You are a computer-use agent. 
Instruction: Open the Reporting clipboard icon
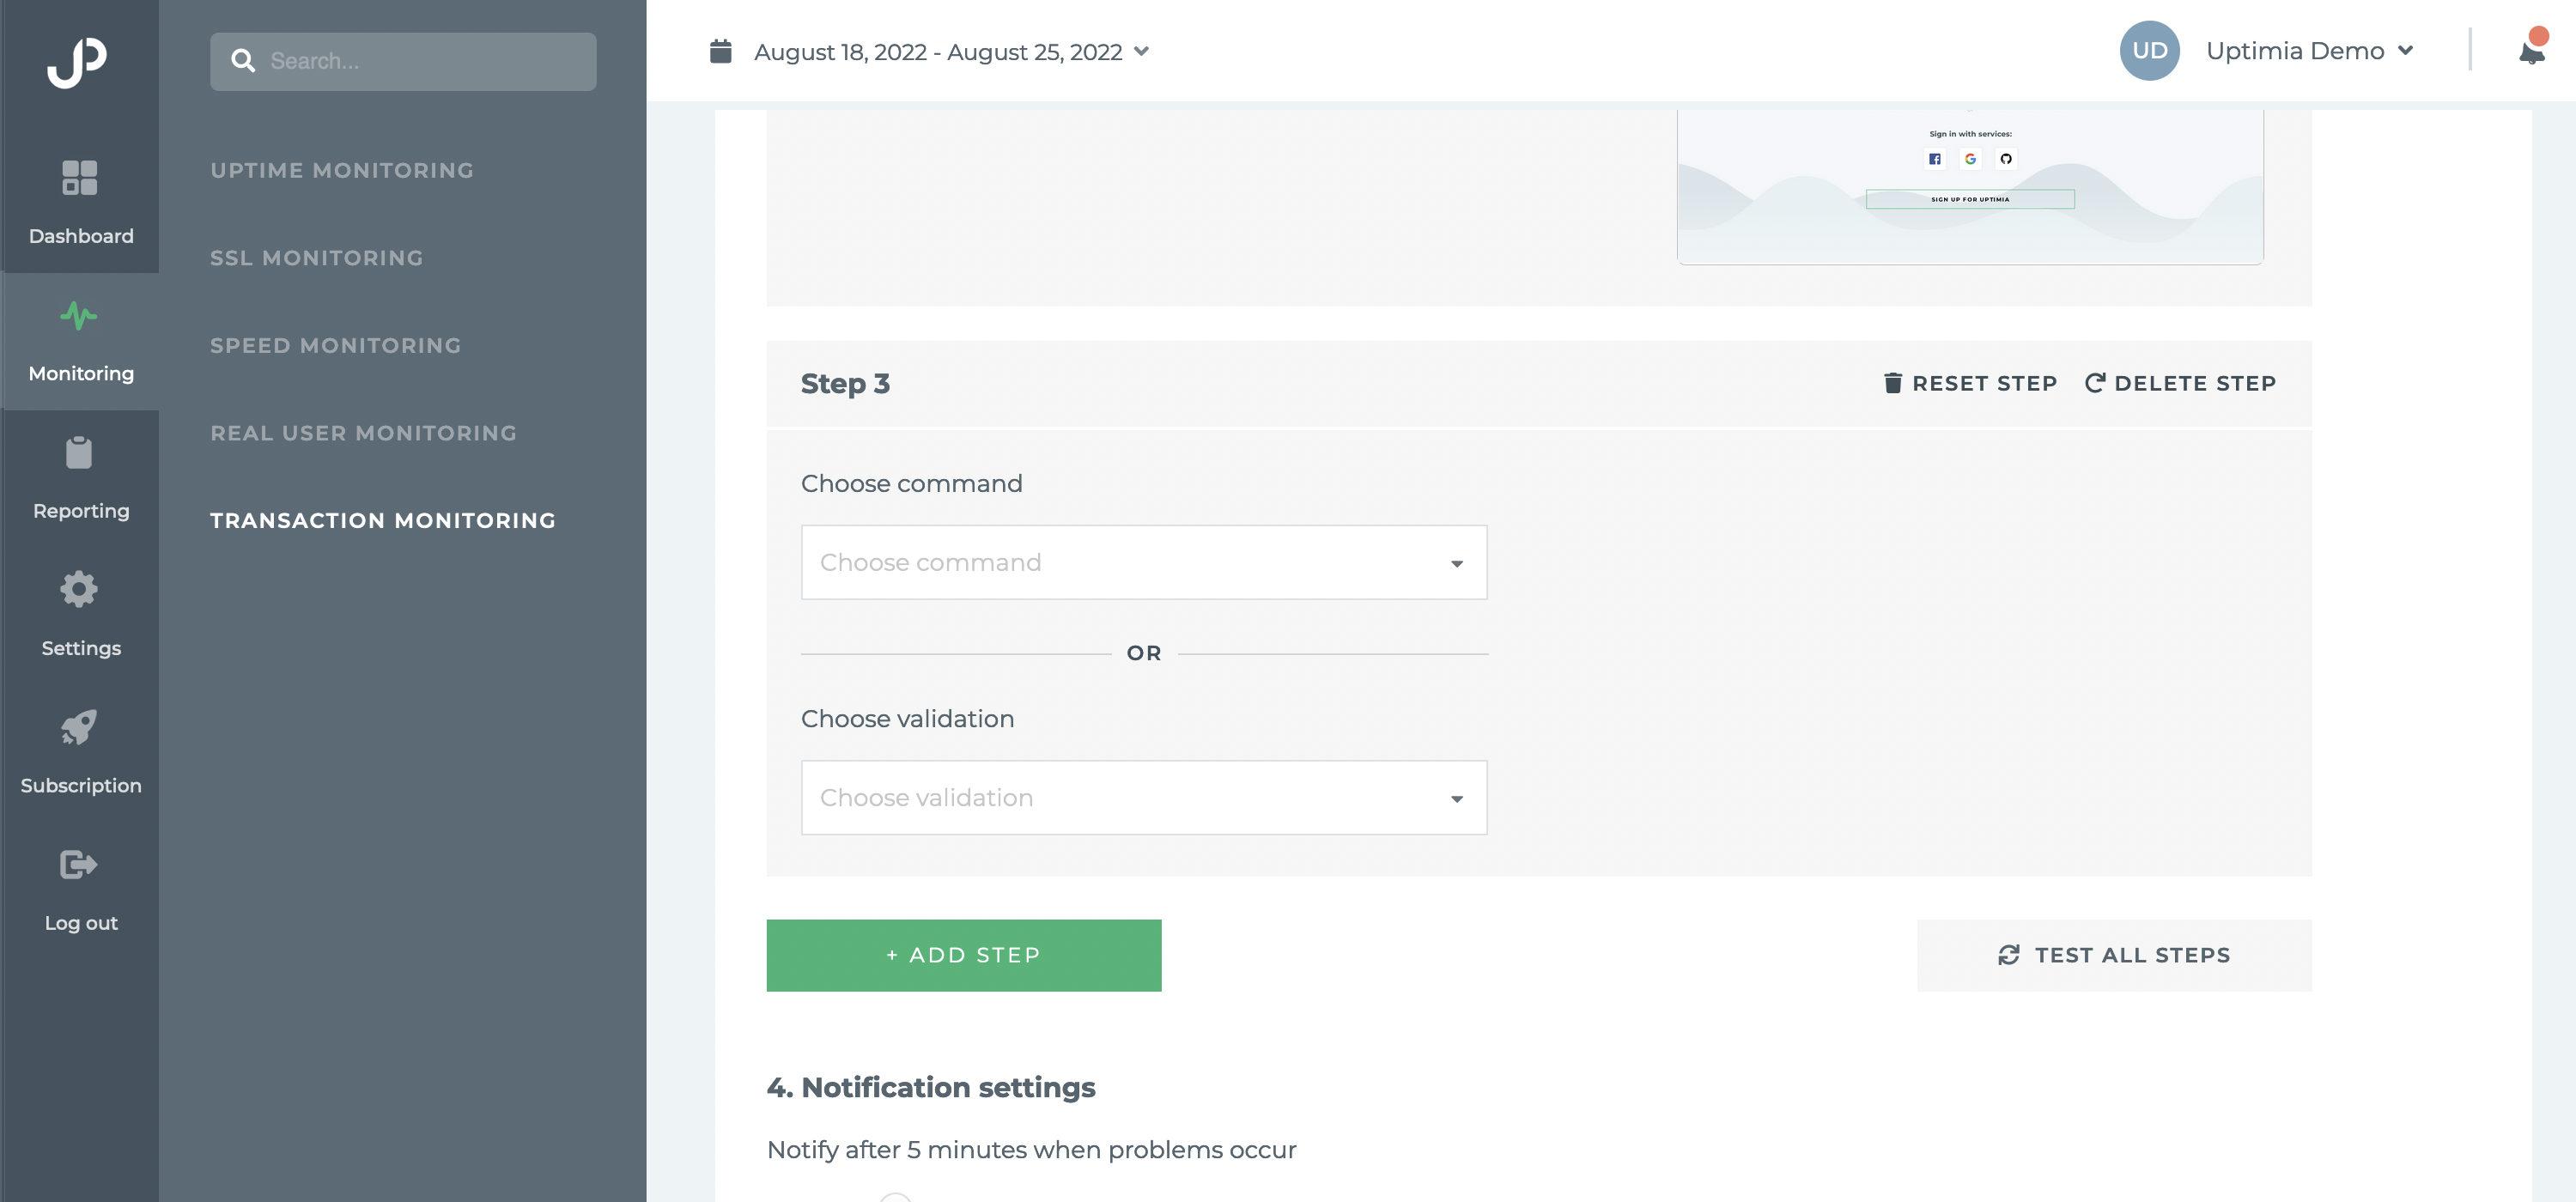tap(79, 453)
